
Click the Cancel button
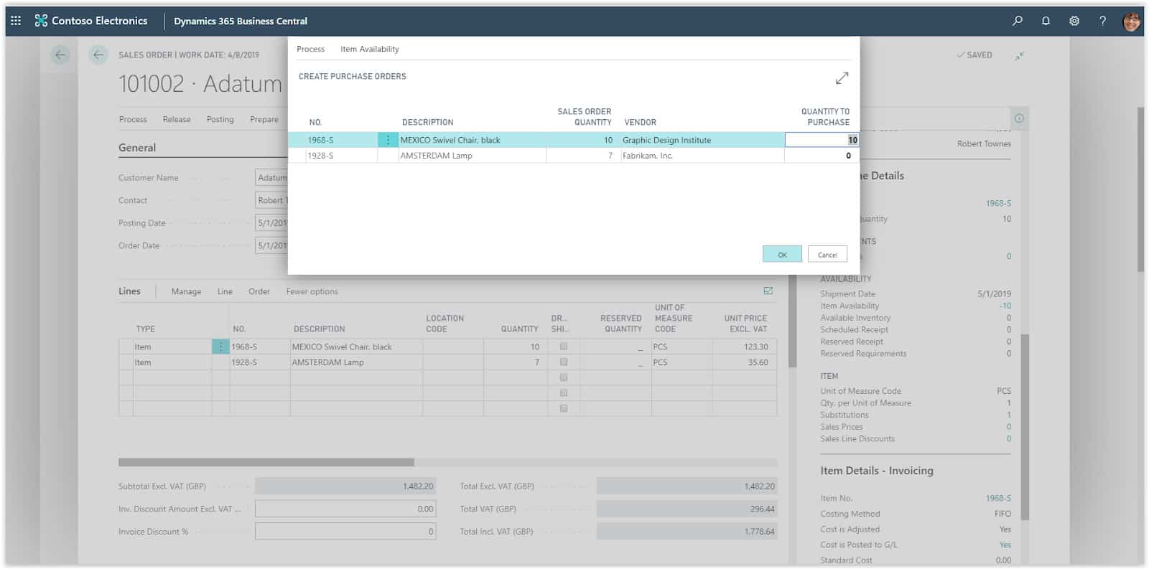(x=827, y=254)
